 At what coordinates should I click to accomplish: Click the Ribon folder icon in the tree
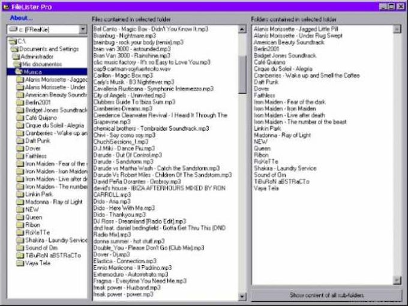[20, 225]
